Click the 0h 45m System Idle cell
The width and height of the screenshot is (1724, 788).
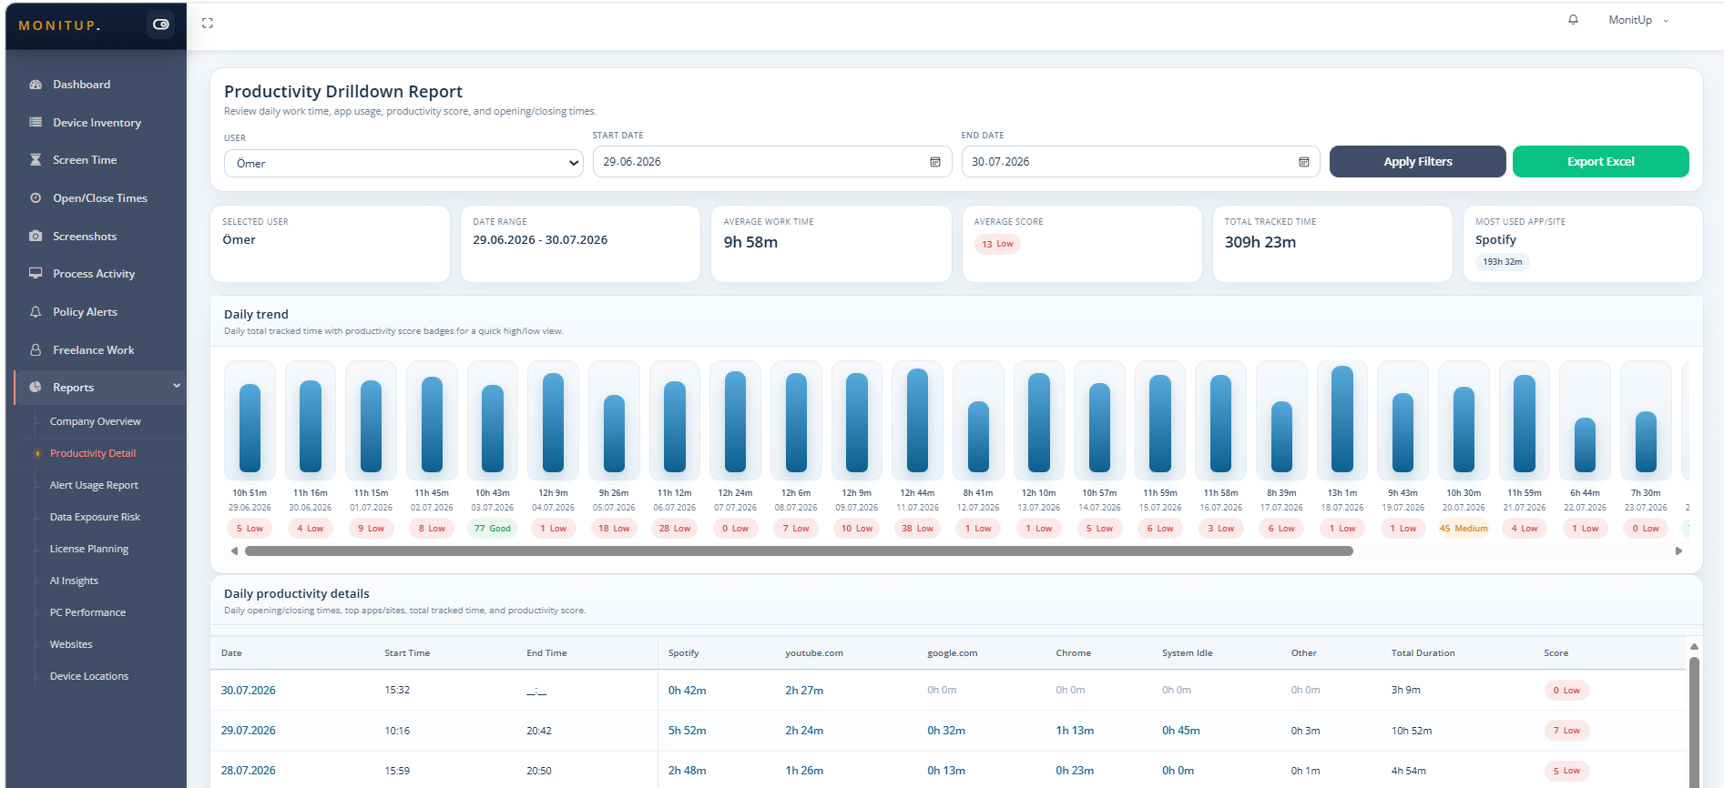click(1180, 731)
